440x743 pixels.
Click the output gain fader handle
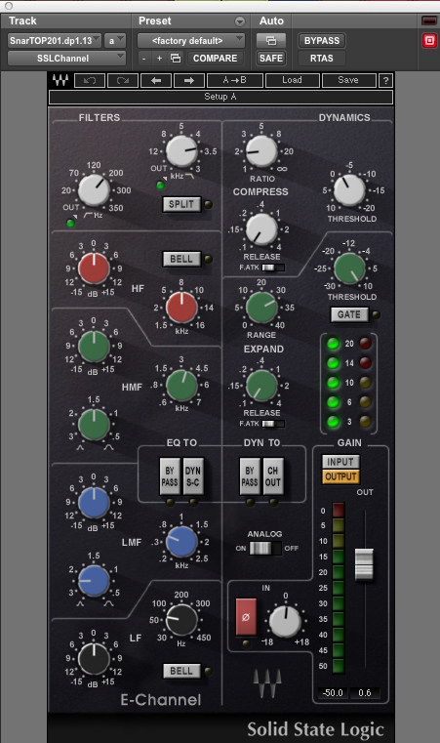click(x=364, y=564)
